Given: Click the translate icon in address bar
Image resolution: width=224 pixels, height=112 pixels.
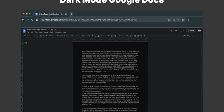Looking at the screenshot, I should 169,20.
